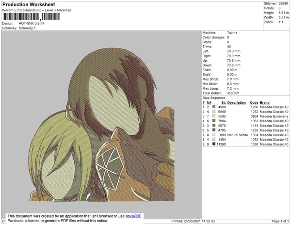Viewport: 291px width, 225px height.
Task: Select the orange swatch for stop 1
Action: tap(214, 107)
